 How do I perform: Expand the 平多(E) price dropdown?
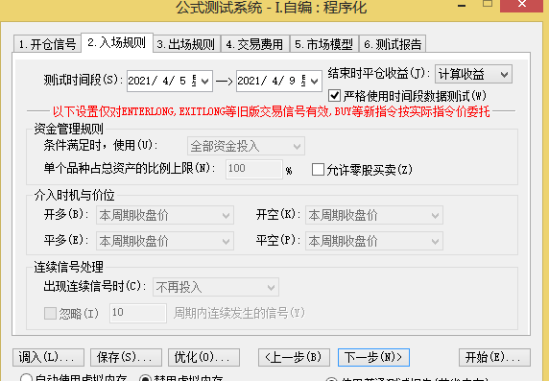tap(165, 241)
